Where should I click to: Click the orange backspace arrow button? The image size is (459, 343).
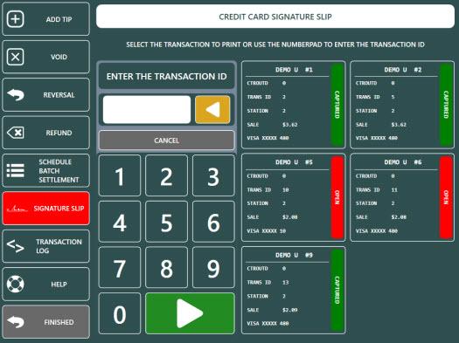(x=212, y=110)
